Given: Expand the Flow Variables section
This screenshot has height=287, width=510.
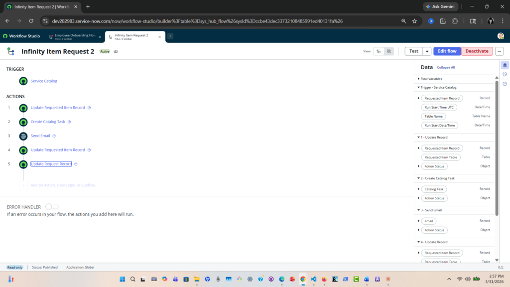Looking at the screenshot, I should [418, 79].
